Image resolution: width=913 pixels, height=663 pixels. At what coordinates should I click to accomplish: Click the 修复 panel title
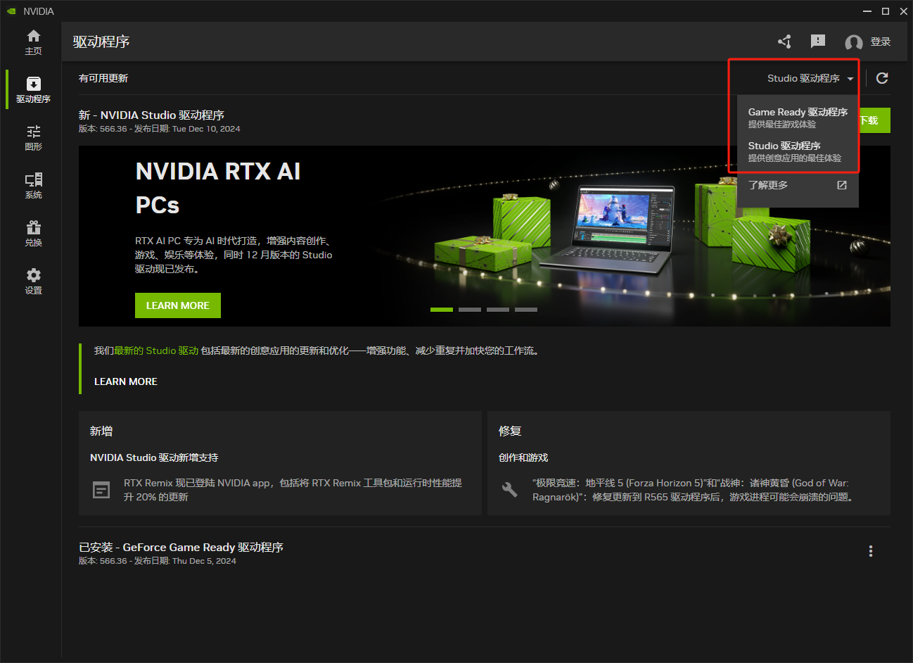510,431
